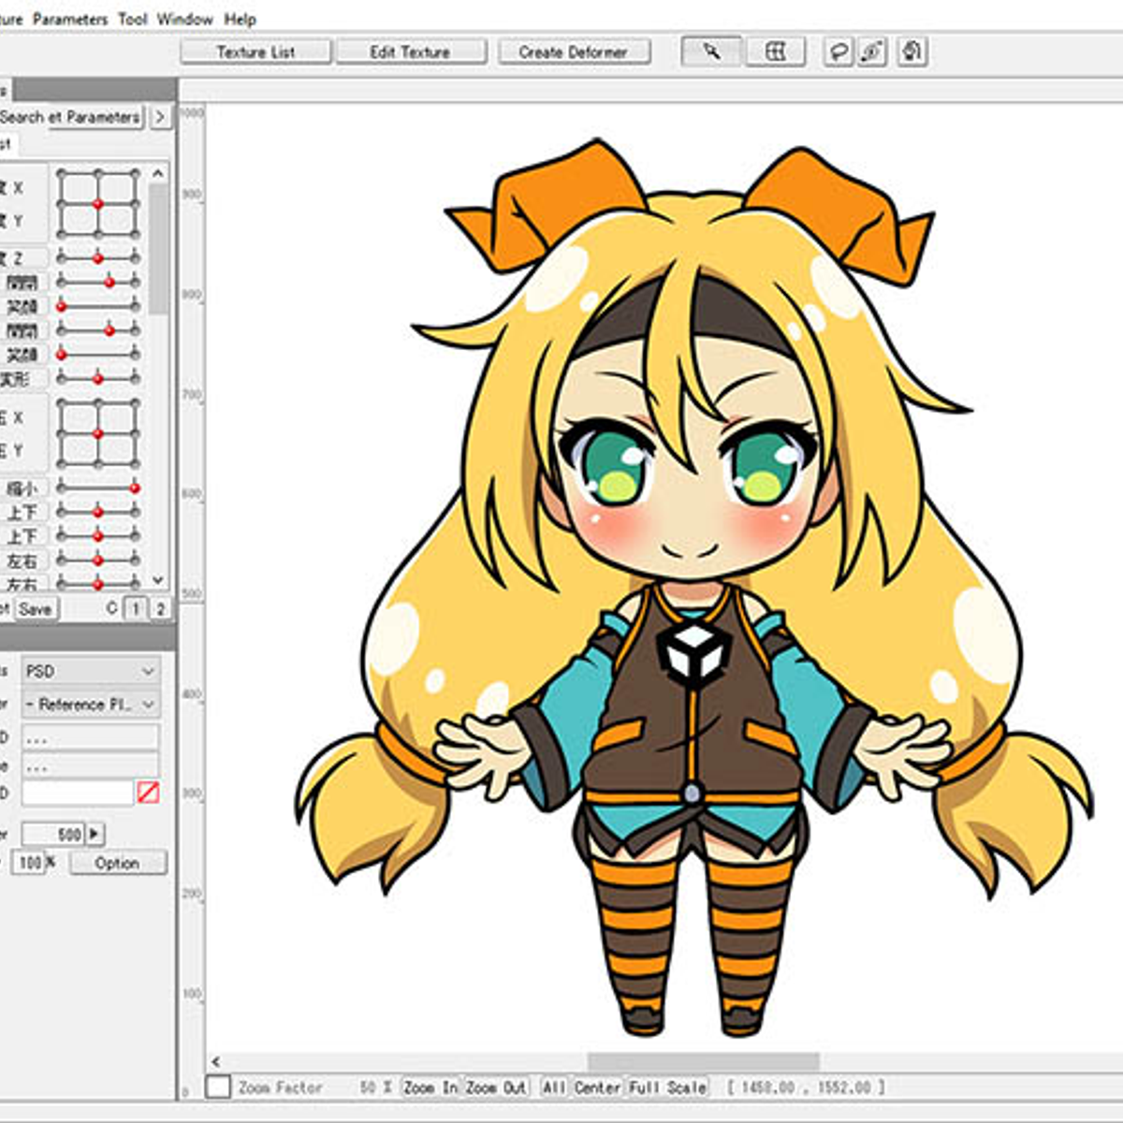Click the red slash clear icon

148,794
